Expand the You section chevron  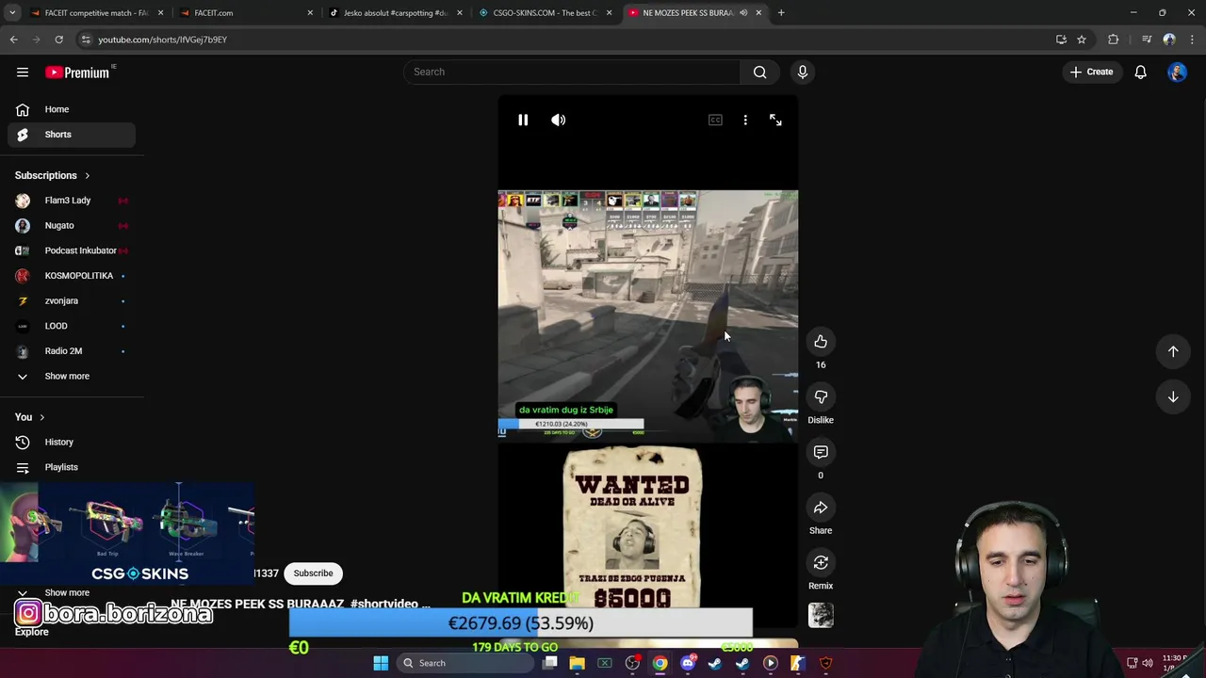[41, 417]
